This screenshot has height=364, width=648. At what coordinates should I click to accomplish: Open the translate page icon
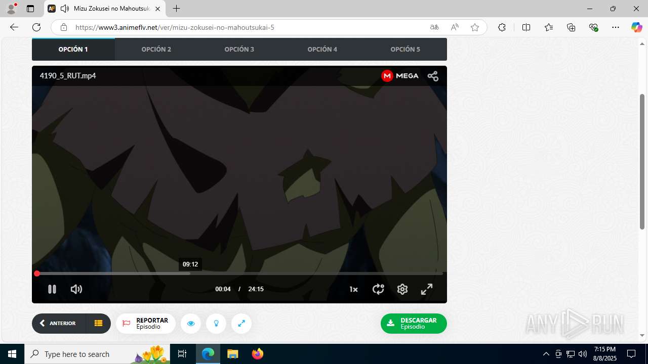[x=434, y=27]
